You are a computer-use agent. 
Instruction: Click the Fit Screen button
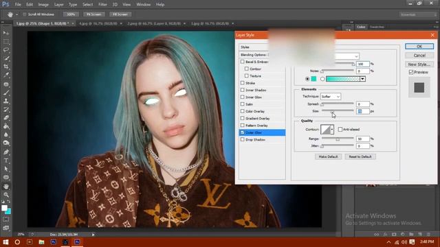93,14
